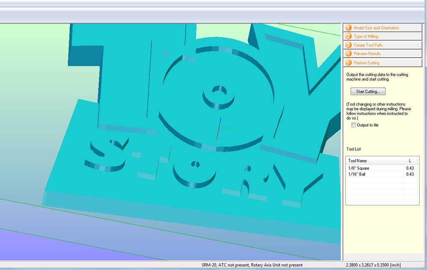This screenshot has height=270, width=427.
Task: Open step 1 Model Size and Orientation
Action: (383, 28)
